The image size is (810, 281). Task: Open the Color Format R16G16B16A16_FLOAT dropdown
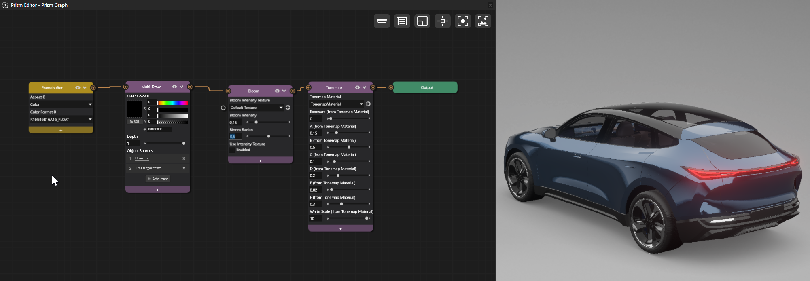click(x=61, y=120)
